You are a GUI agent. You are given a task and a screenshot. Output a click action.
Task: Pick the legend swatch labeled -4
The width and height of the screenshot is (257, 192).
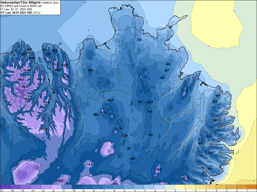139,187
